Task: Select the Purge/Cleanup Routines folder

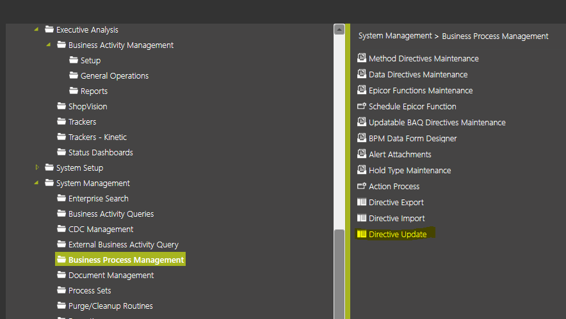Action: pyautogui.click(x=111, y=306)
